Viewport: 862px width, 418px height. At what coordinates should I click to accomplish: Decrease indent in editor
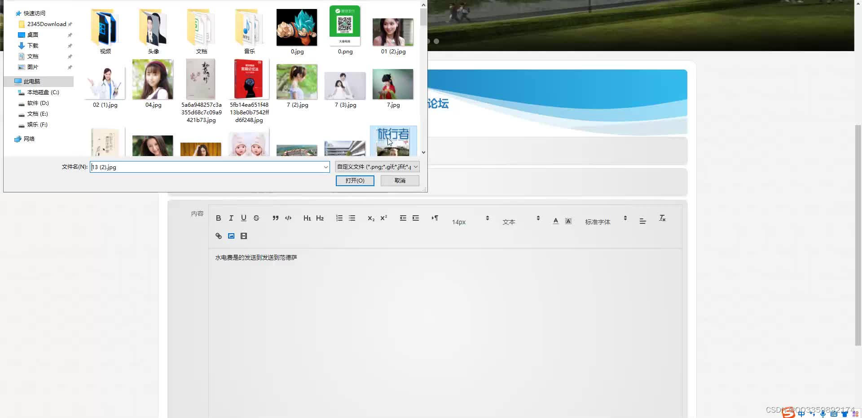point(403,218)
